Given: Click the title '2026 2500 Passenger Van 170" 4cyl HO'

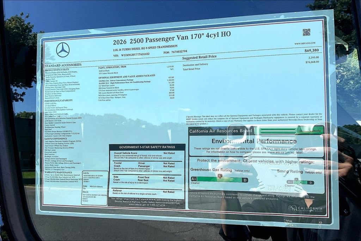Looking at the screenshot, I should (x=172, y=38).
